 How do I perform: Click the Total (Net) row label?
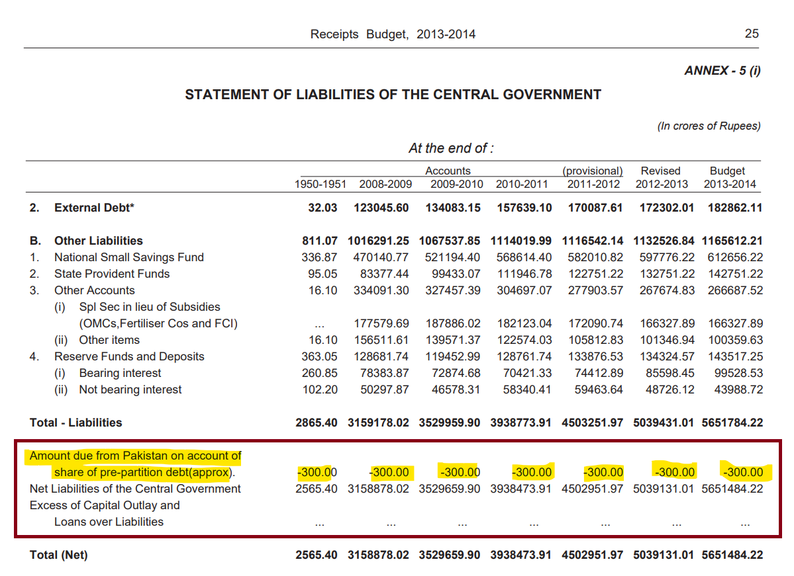[58, 555]
